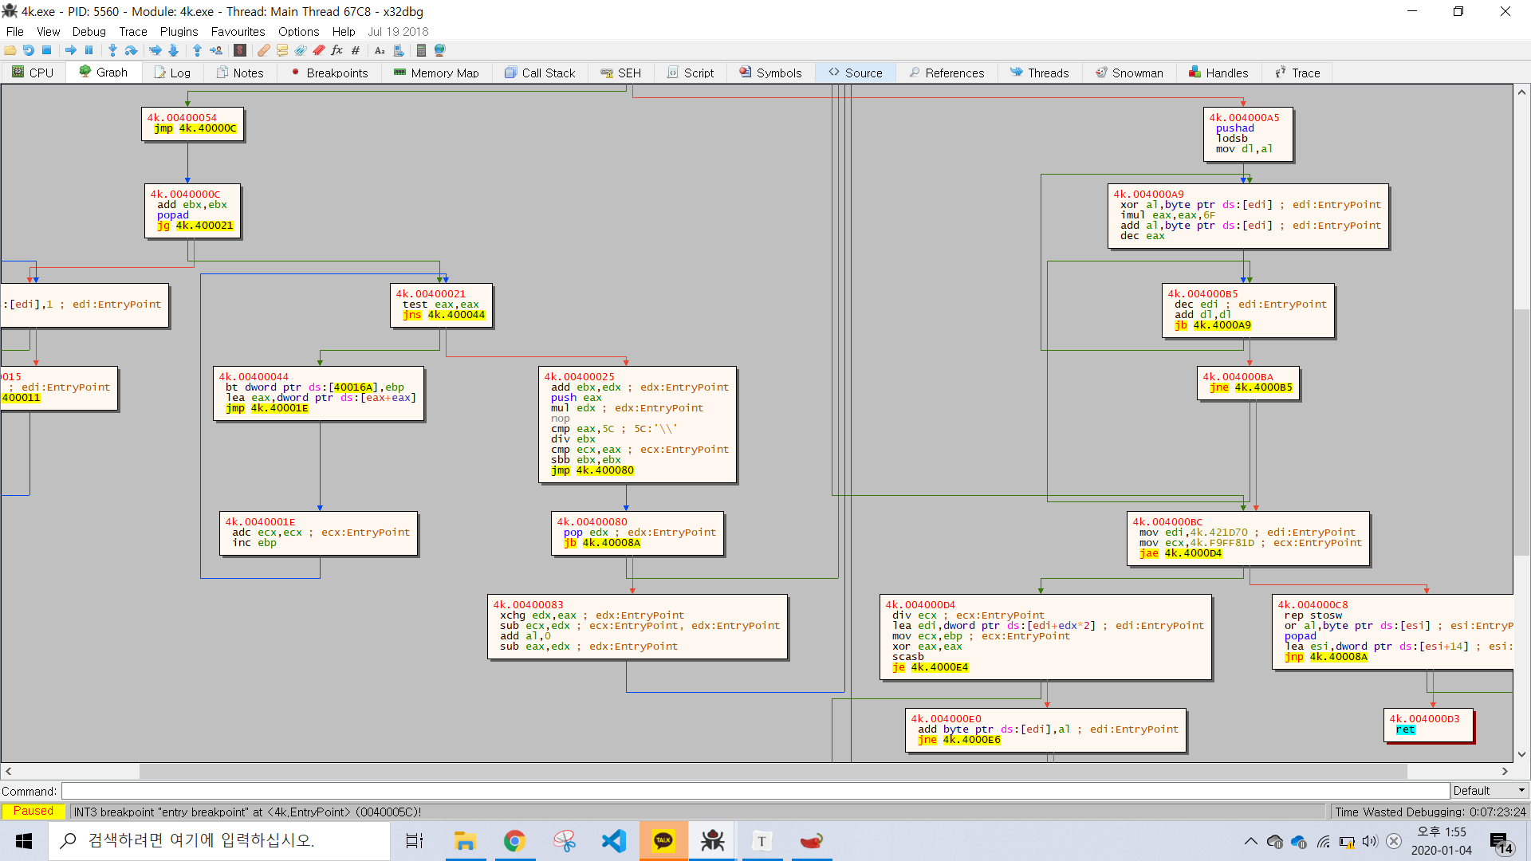Open the Default command type dropdown
1531x861 pixels.
tap(1488, 791)
